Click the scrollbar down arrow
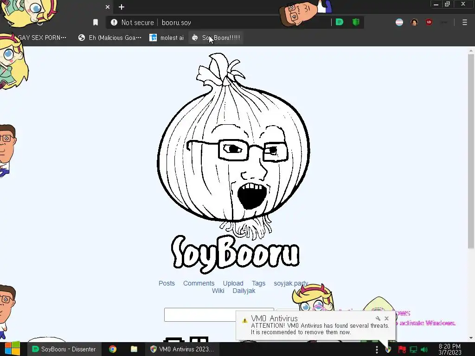The height and width of the screenshot is (356, 475). 471,338
